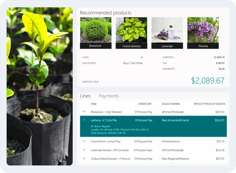Select the ITEM column header
The image size is (236, 173).
click(93, 104)
